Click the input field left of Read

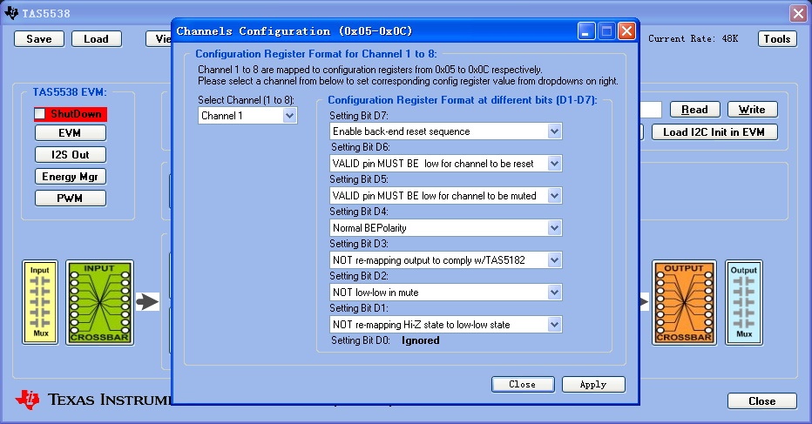coord(651,109)
